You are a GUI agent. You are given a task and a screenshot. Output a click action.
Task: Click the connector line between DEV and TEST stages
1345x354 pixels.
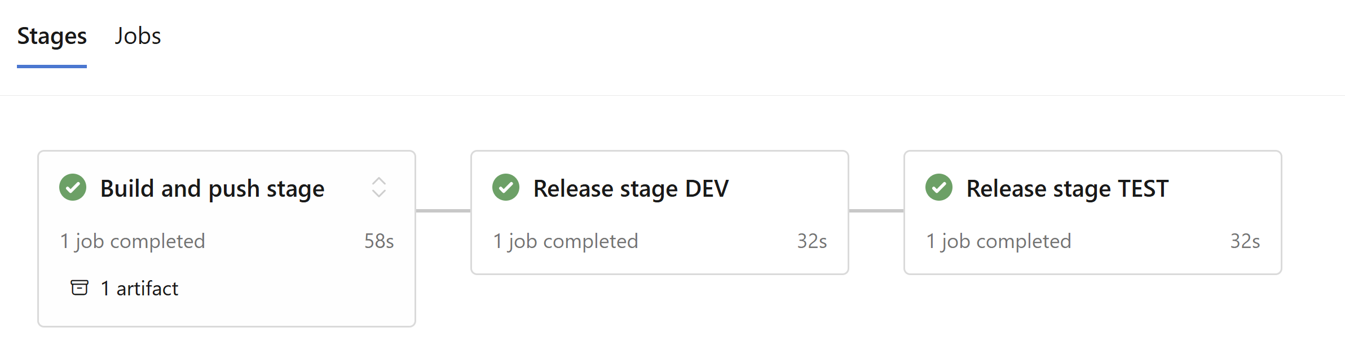[x=876, y=211]
